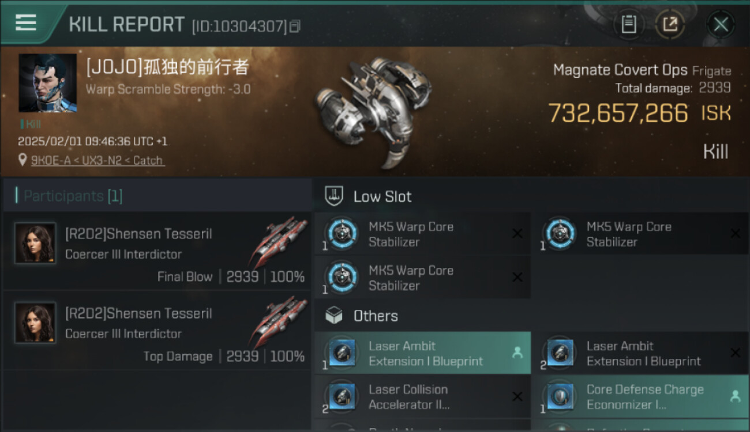Open Shensen Tesseril Top Damage portrait
Viewport: 750px width, 432px height.
click(x=35, y=323)
